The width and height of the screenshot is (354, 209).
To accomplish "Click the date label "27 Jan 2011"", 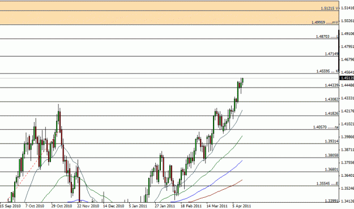I will (x=165, y=206).
